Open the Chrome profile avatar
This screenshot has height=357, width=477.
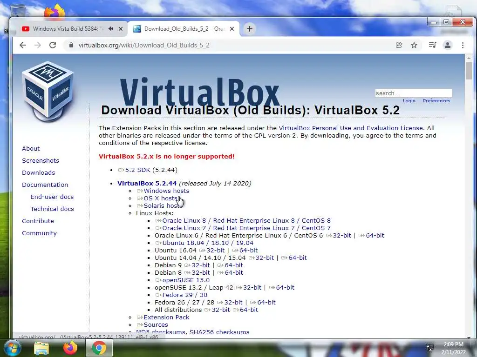(448, 45)
